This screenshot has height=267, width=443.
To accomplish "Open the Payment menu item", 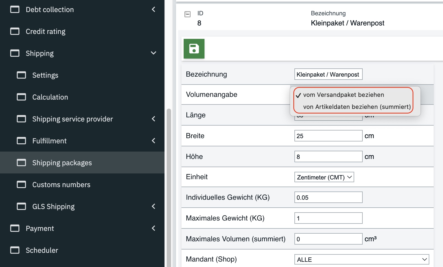I will point(40,228).
